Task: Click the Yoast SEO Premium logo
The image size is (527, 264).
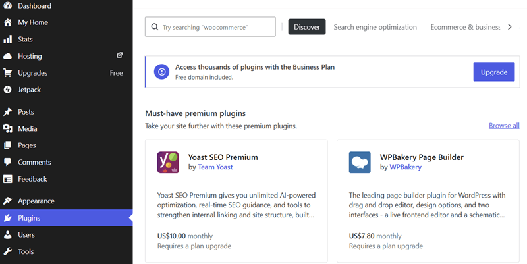Action: click(x=168, y=163)
